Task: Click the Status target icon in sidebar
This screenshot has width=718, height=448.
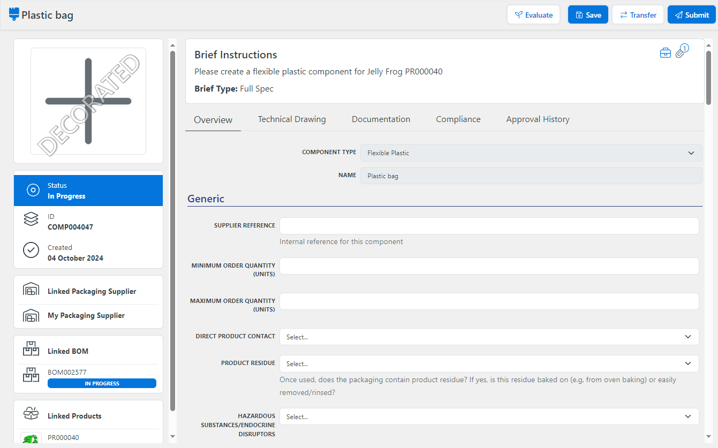Action: click(32, 190)
